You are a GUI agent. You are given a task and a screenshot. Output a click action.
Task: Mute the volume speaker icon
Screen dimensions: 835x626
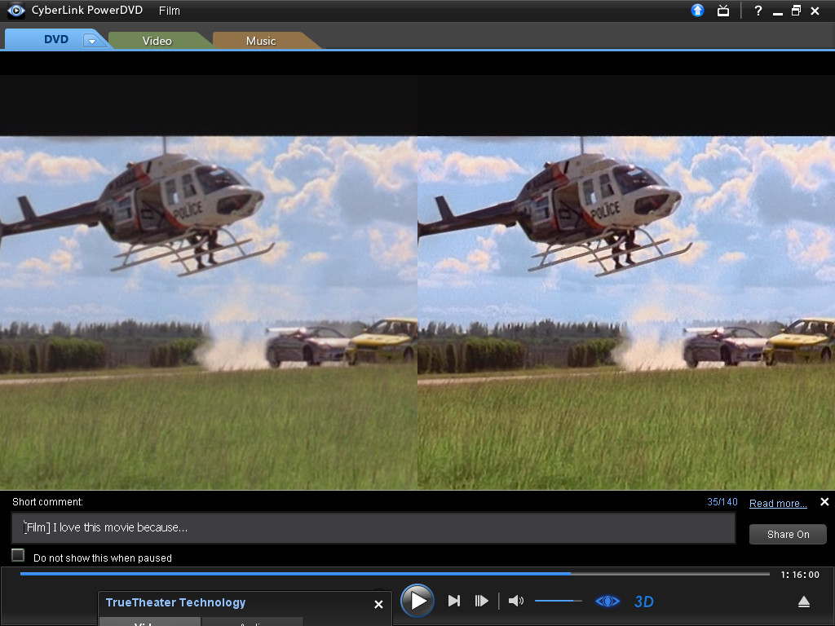pos(515,601)
